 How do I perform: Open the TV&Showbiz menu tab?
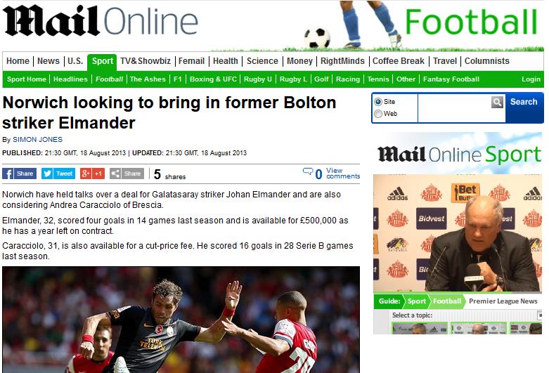coord(146,61)
